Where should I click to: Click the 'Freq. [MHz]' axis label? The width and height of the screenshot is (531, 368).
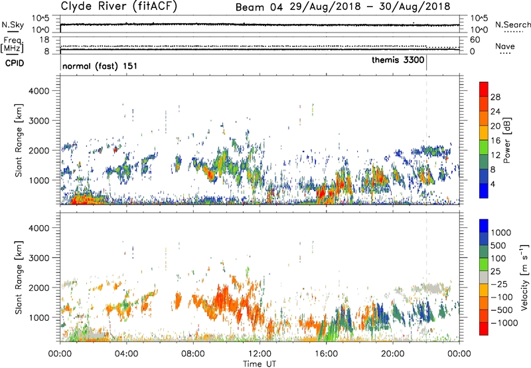13,45
